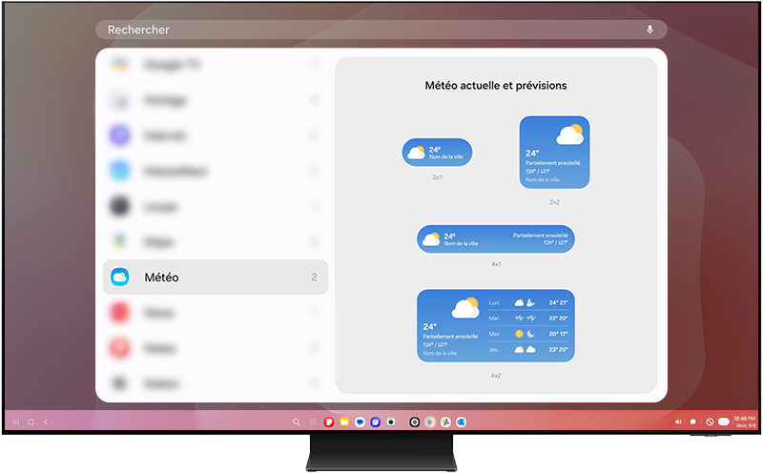Open the clock and date in taskbar
Viewport: 763px width, 474px height.
[x=744, y=422]
